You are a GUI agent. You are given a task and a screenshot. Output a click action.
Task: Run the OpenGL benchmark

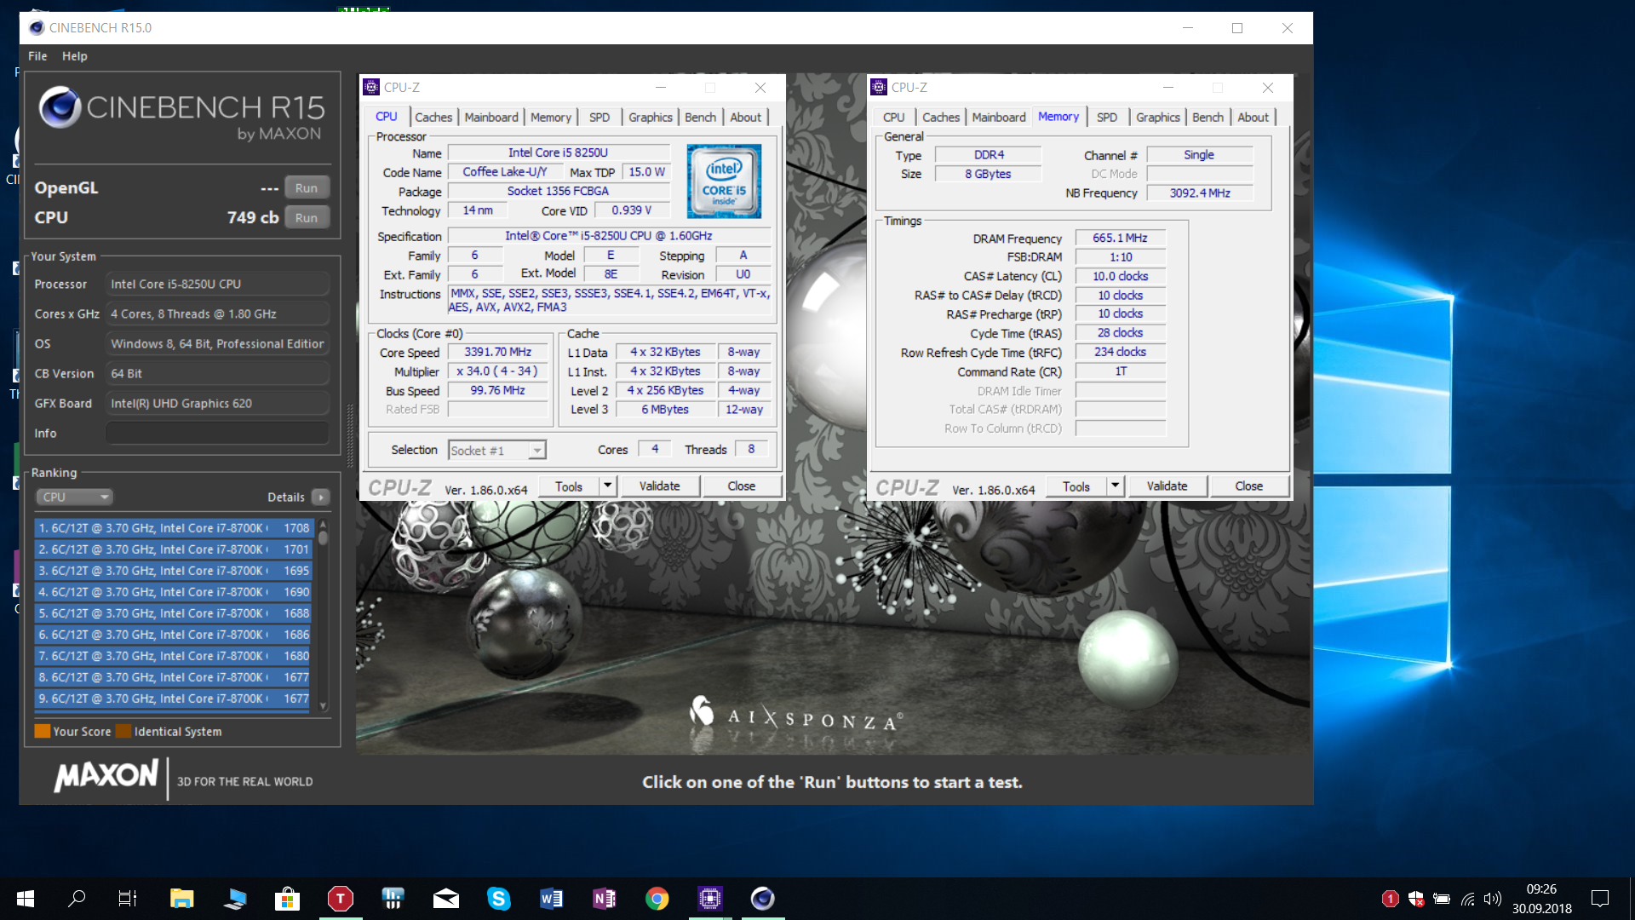(306, 187)
